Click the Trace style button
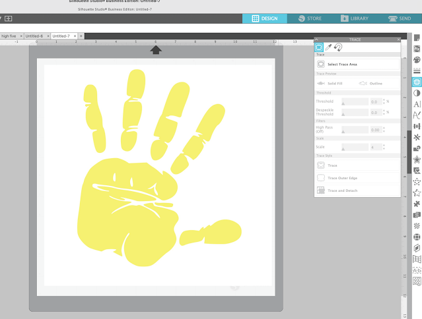The image size is (422, 319). click(x=357, y=165)
